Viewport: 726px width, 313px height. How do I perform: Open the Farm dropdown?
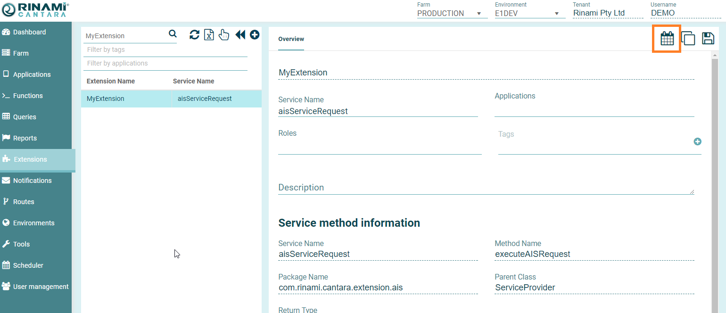pos(452,13)
